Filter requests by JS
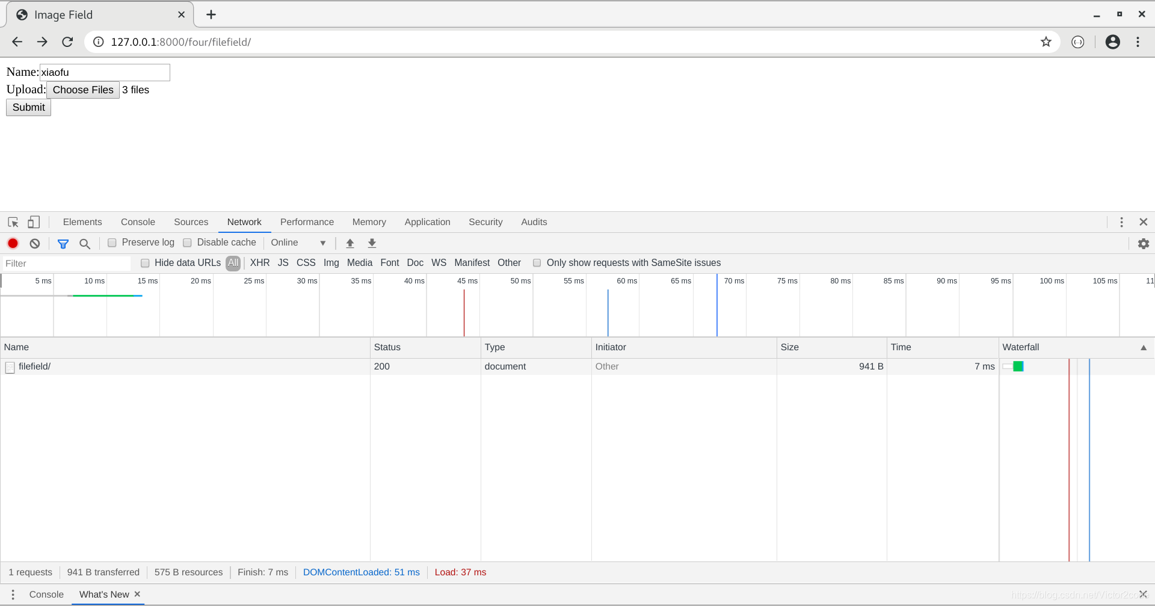This screenshot has height=606, width=1155. (283, 263)
